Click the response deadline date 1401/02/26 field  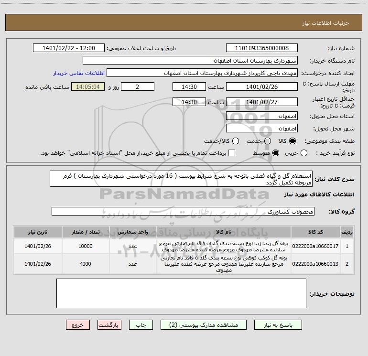(x=262, y=86)
